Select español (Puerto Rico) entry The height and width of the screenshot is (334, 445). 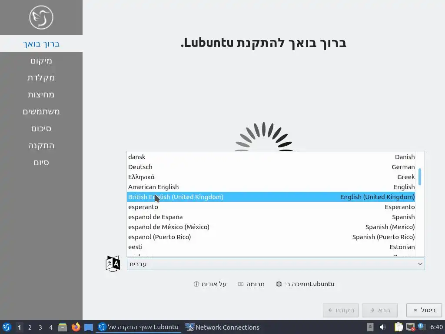point(271,237)
